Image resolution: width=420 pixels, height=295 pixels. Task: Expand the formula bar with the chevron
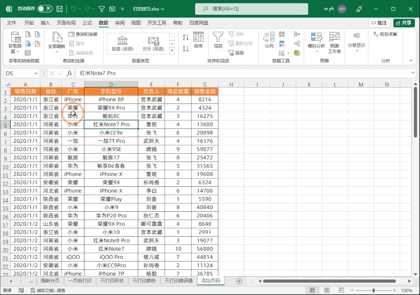413,73
